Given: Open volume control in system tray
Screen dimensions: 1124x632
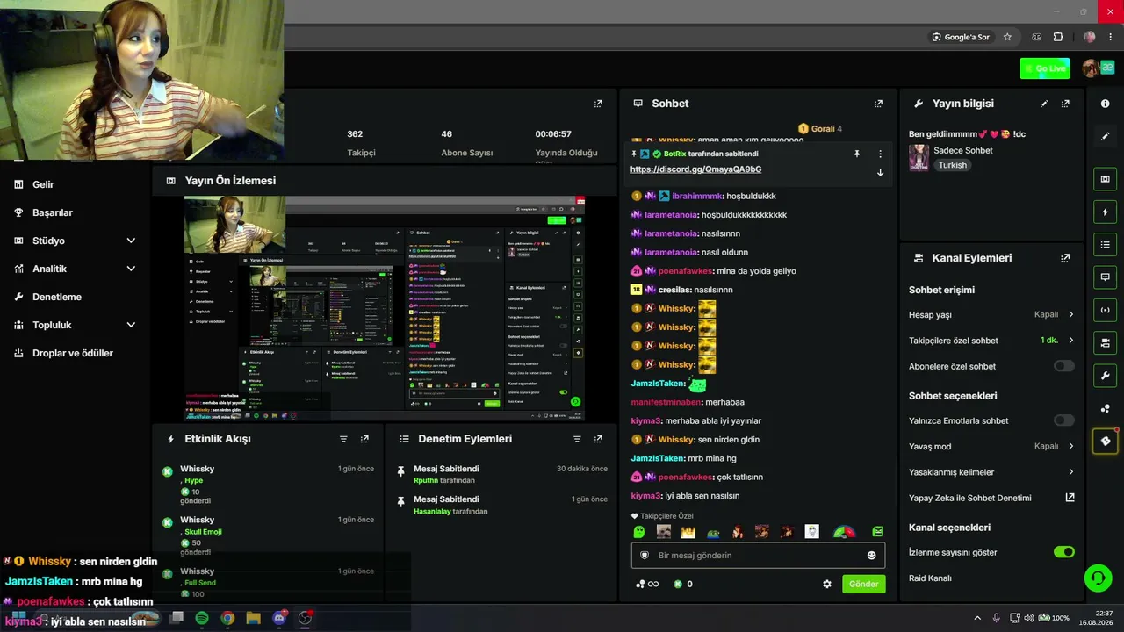Looking at the screenshot, I should coord(1029,618).
